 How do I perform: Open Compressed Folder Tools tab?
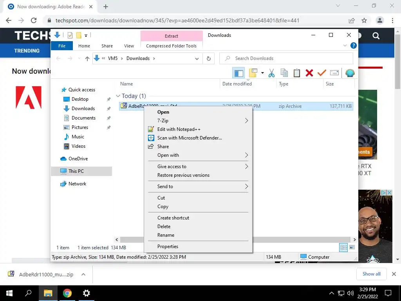click(172, 46)
